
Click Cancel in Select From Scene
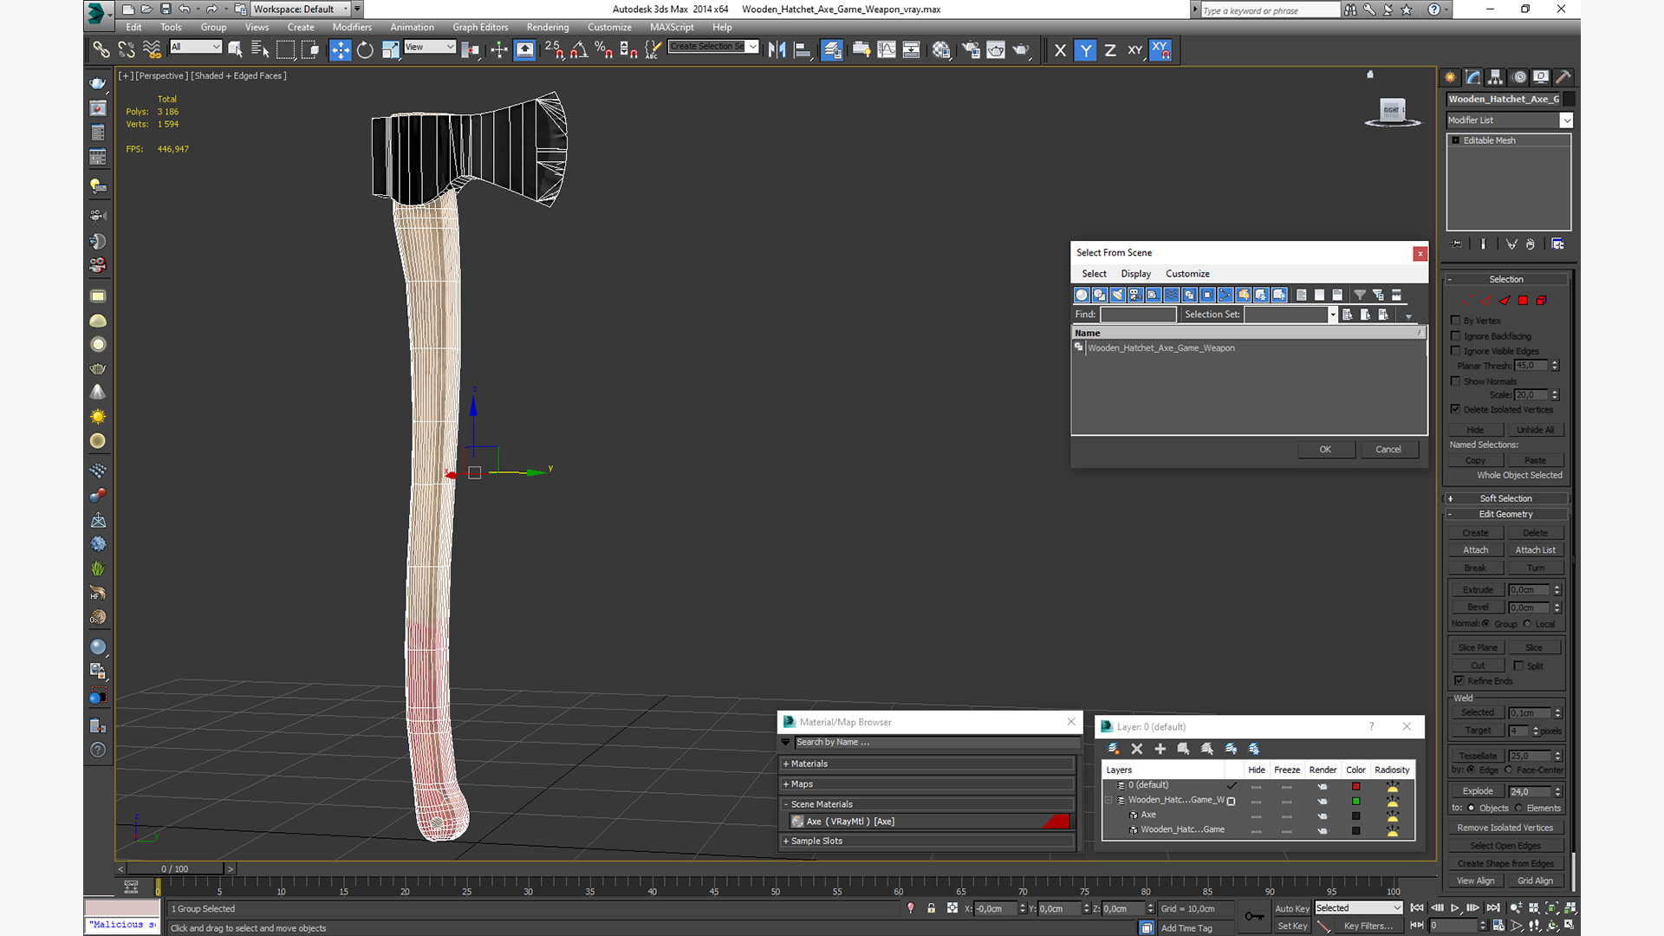click(x=1388, y=449)
